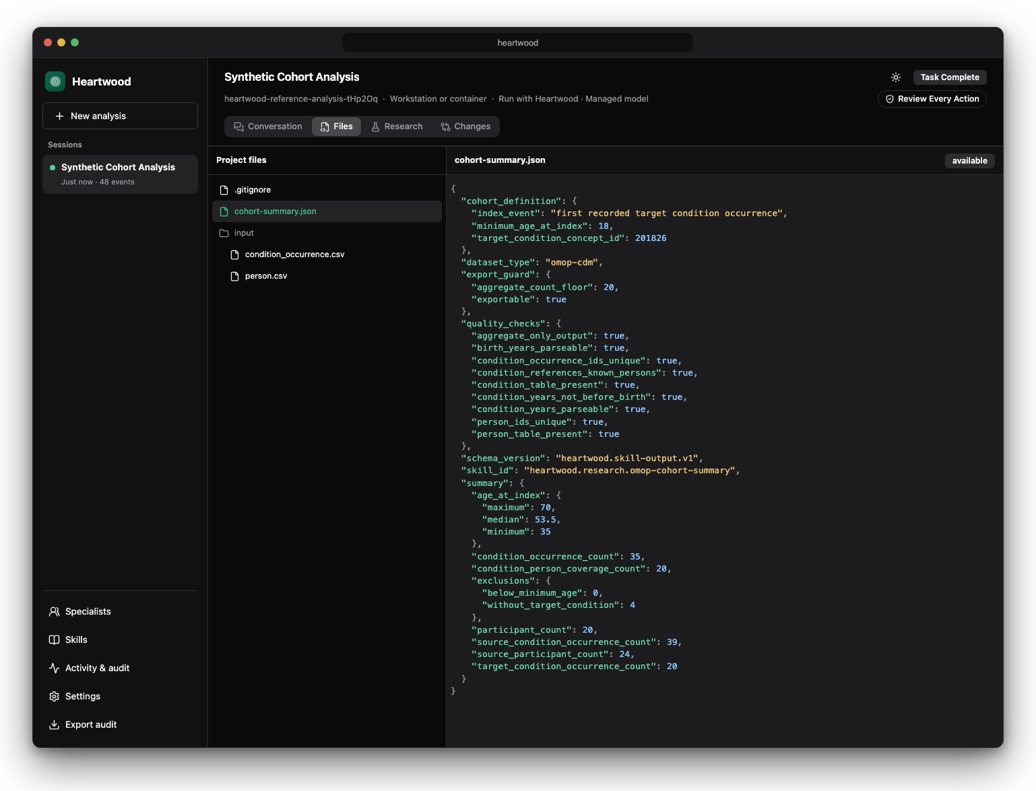Click the Review Every Action button
The width and height of the screenshot is (1036, 791).
[x=932, y=99]
